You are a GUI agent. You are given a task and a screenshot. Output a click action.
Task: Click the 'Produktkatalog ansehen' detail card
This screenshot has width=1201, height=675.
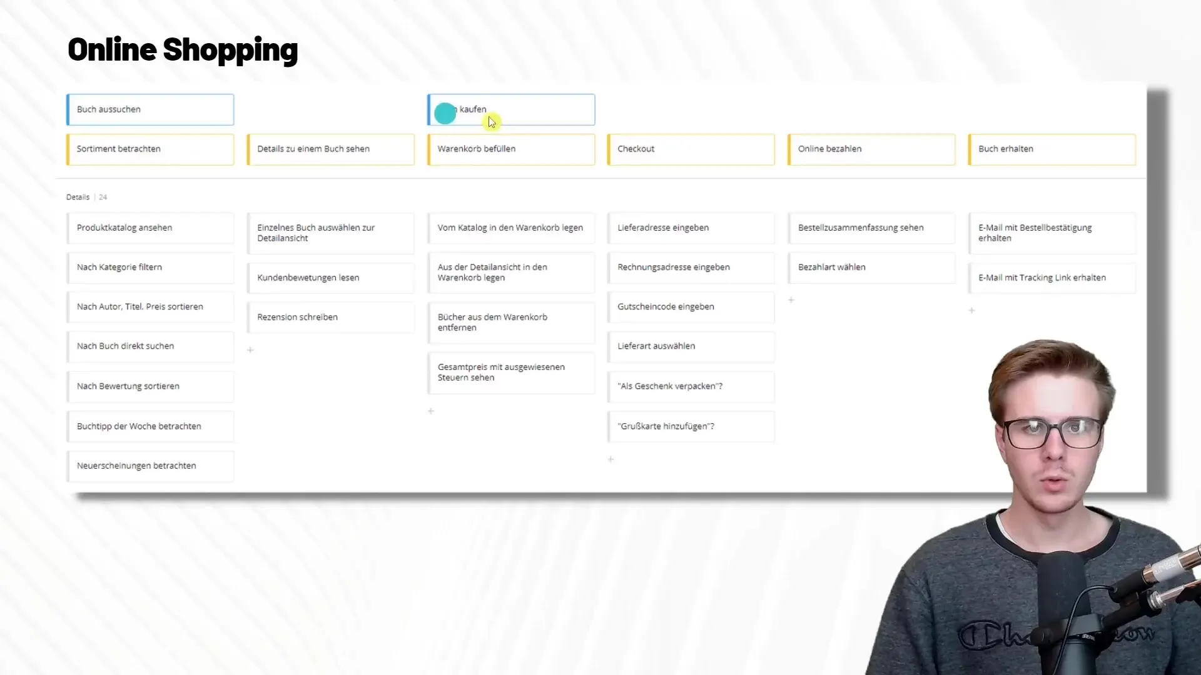pyautogui.click(x=149, y=227)
